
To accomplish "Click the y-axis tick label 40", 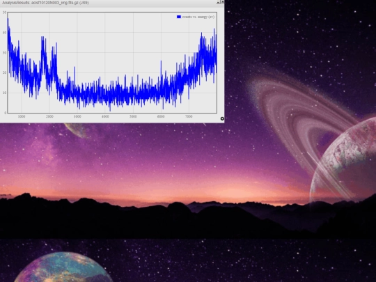I will click(x=4, y=33).
